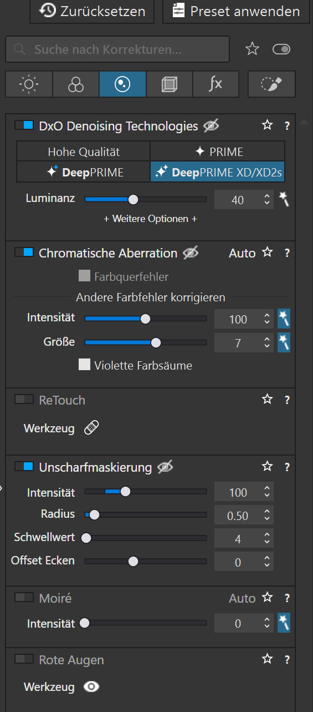Hide Chromatische Aberration preview with eye icon
Image resolution: width=313 pixels, height=712 pixels.
coord(191,253)
